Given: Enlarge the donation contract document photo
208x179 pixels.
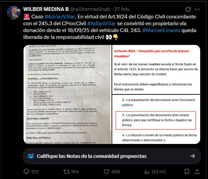Looking at the screenshot, I should (x=67, y=94).
